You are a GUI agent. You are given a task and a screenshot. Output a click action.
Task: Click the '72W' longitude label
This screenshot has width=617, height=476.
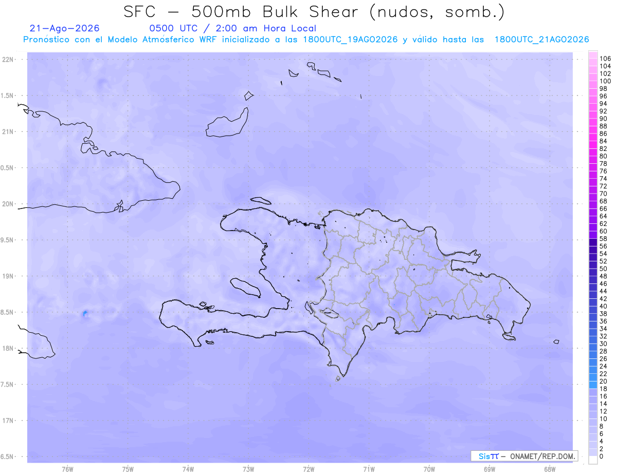pos(308,469)
